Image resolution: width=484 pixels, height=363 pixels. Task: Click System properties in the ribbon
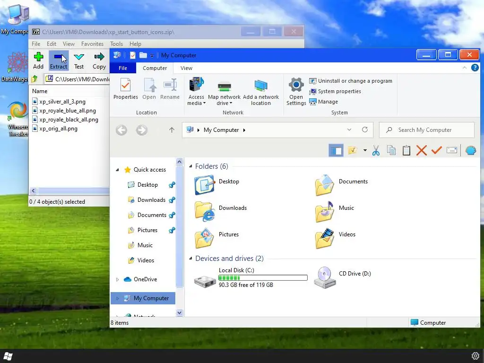(x=335, y=91)
